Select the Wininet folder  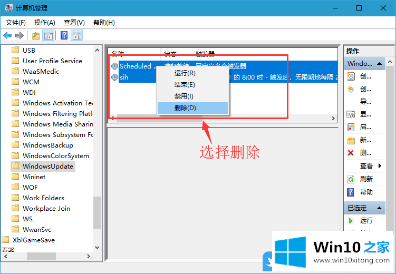34,177
